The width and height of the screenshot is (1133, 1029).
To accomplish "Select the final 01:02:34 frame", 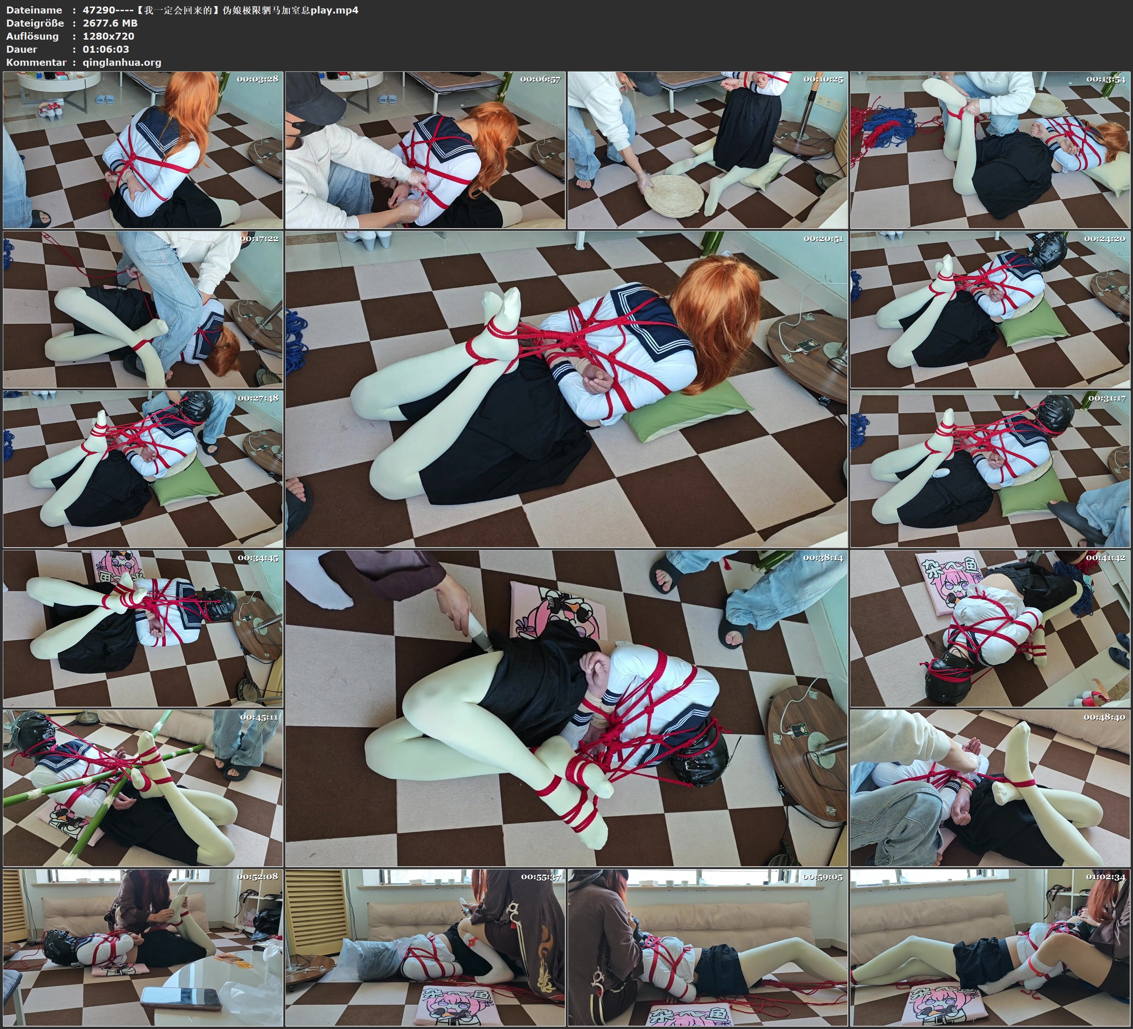I will [x=990, y=947].
